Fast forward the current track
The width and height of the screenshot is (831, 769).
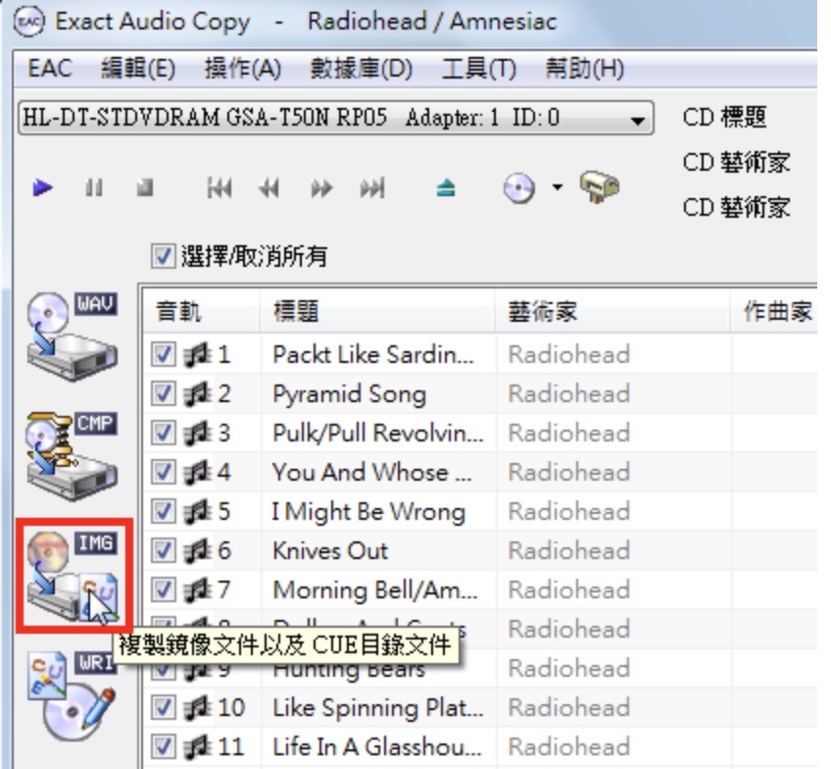(x=321, y=187)
